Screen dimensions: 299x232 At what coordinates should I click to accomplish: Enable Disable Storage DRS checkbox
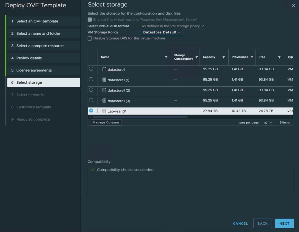90,38
